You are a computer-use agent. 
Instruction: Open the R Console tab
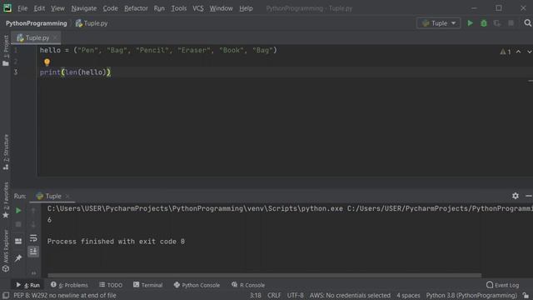(x=248, y=285)
